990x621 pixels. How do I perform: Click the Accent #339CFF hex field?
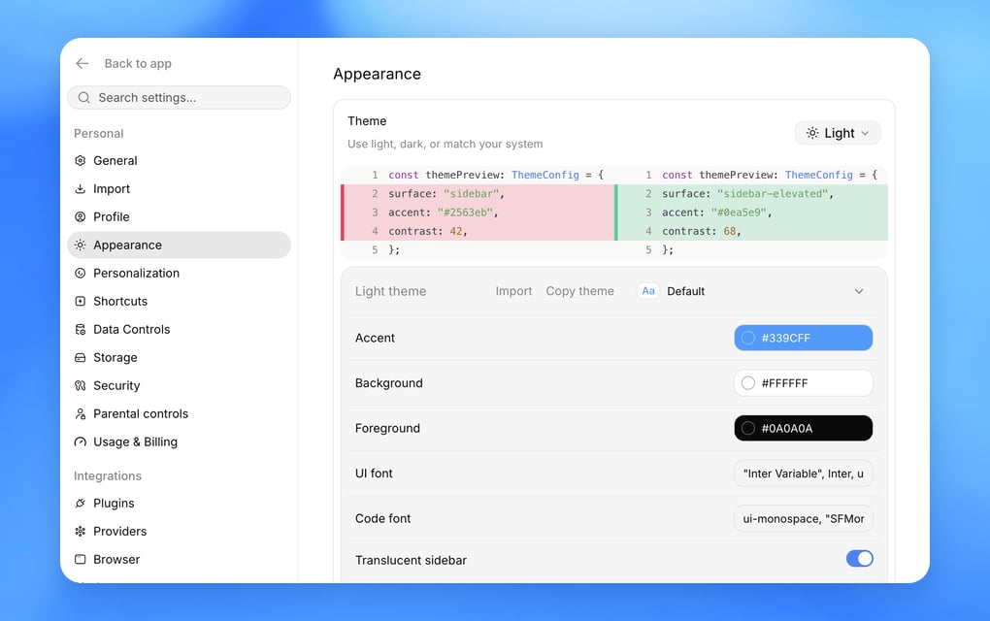coord(803,338)
